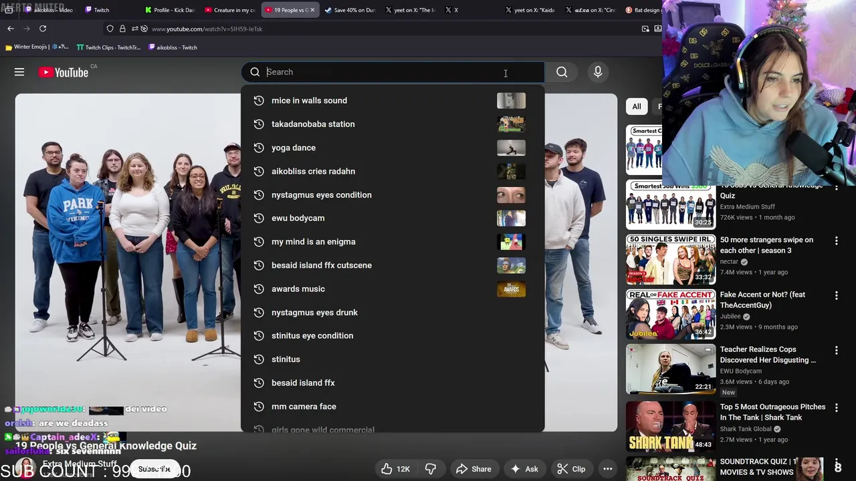Pick 'awards music' search suggestion

click(x=393, y=289)
